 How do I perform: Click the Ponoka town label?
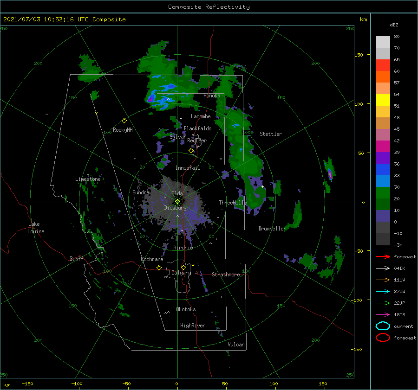(212, 96)
